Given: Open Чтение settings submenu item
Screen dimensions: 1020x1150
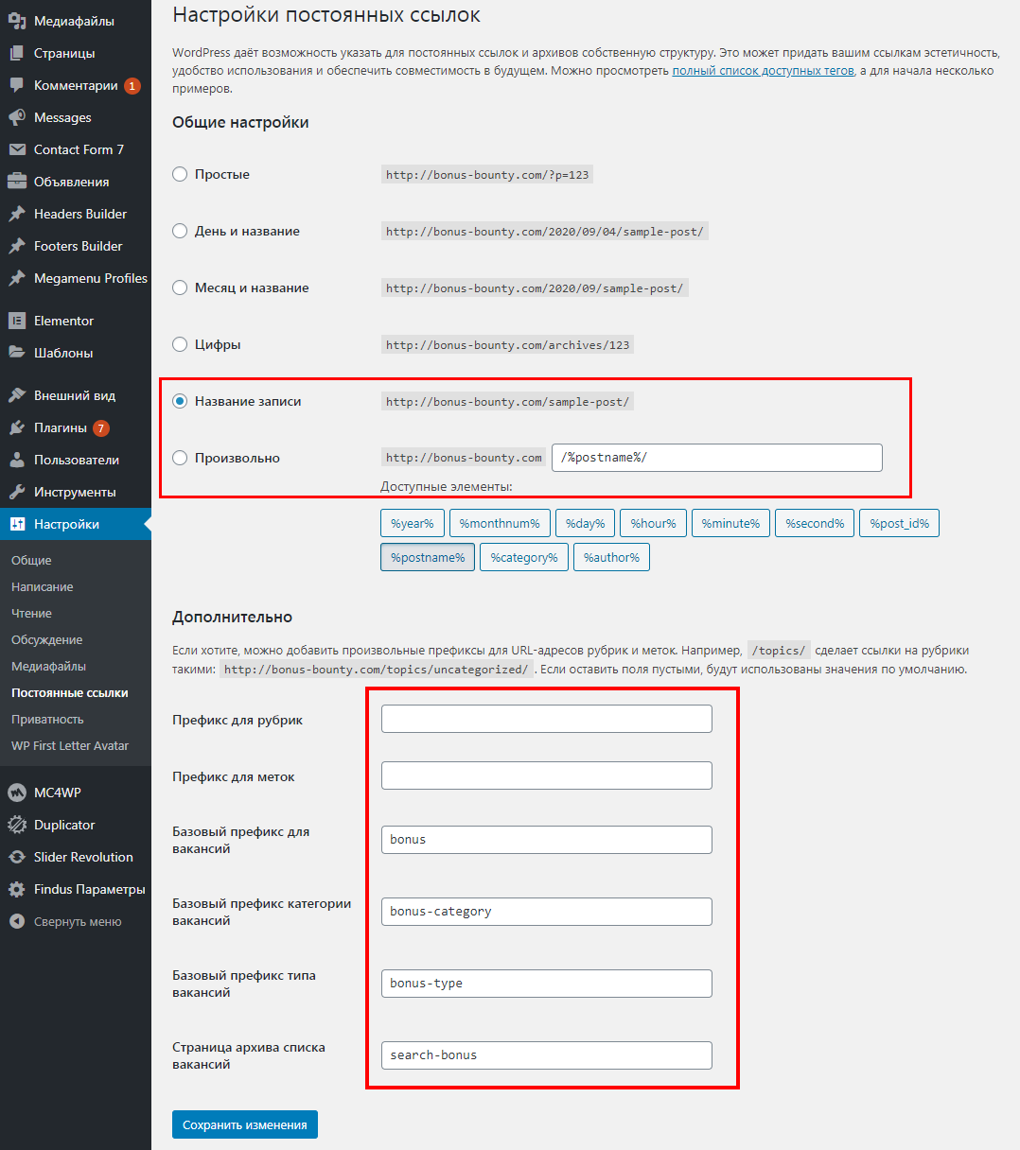Looking at the screenshot, I should coord(31,614).
